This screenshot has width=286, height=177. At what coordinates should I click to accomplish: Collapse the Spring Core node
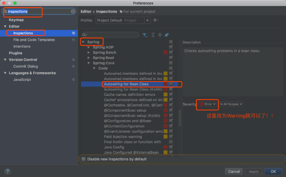(x=89, y=63)
